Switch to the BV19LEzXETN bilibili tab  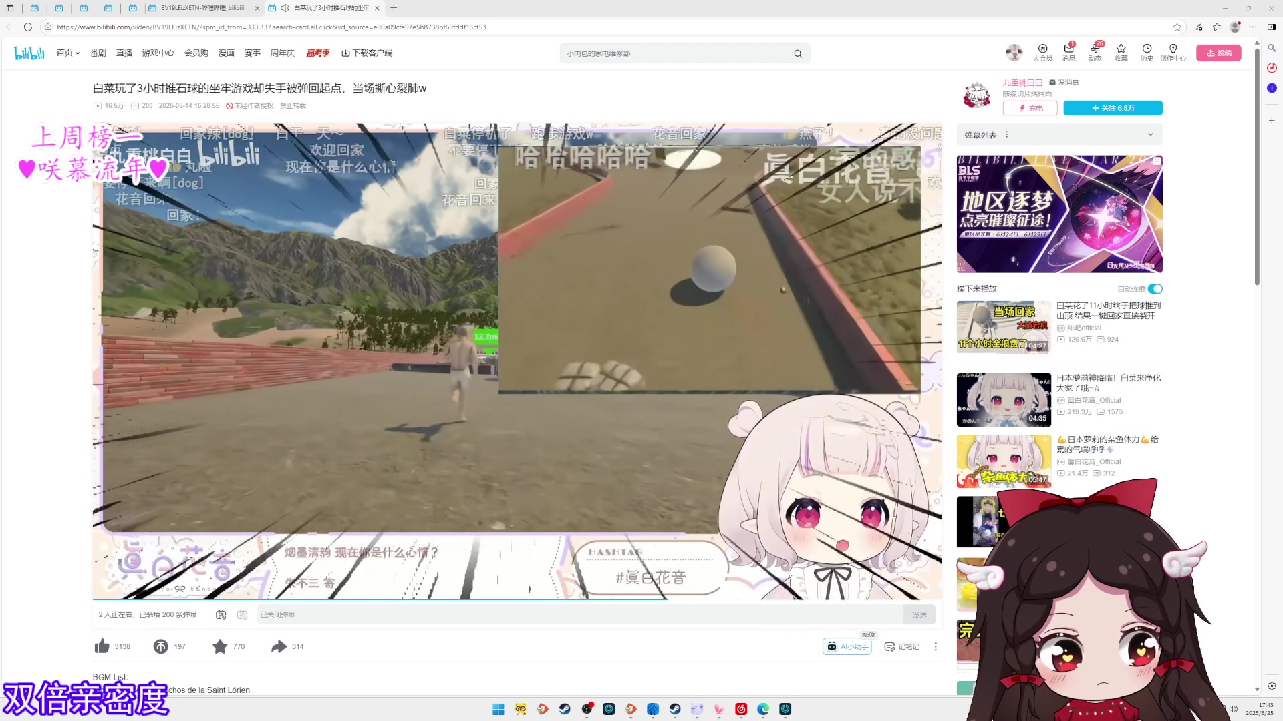pyautogui.click(x=202, y=8)
